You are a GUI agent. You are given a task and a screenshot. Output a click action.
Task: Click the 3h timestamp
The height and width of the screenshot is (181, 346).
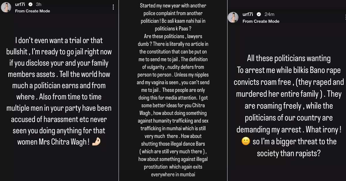click(38, 4)
